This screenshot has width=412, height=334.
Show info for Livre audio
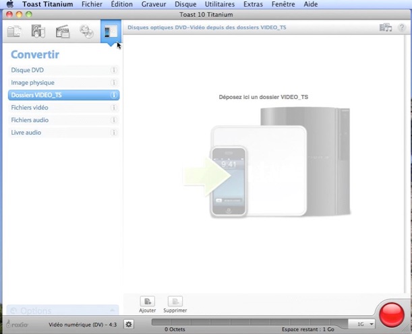(x=114, y=133)
